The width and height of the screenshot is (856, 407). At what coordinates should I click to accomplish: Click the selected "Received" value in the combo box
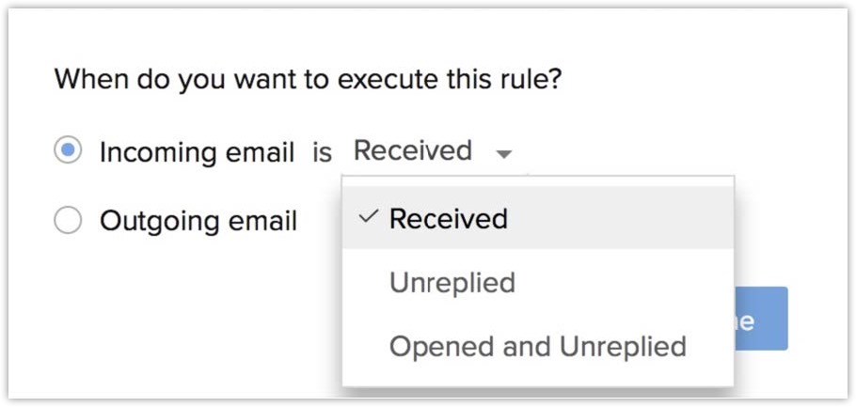(413, 150)
